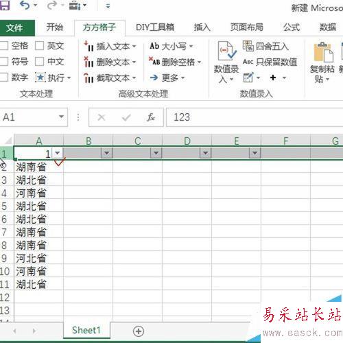Check the 符号 option
The width and height of the screenshot is (343, 343).
[4, 61]
